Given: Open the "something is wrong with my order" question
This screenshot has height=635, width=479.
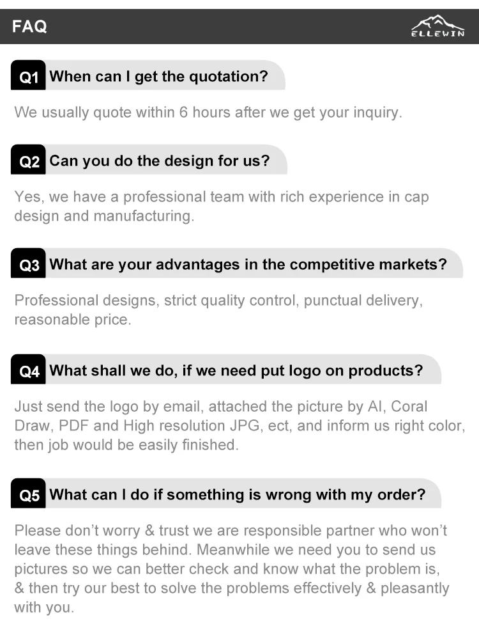Looking at the screenshot, I should (236, 494).
